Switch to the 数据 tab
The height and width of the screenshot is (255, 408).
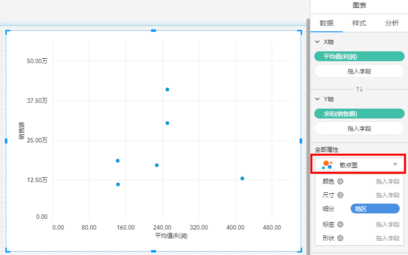coord(327,23)
